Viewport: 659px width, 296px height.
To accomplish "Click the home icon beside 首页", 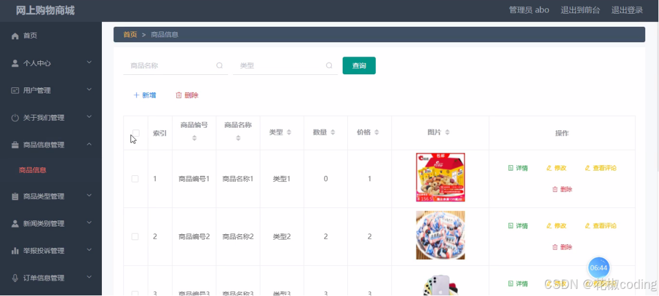I will (15, 36).
